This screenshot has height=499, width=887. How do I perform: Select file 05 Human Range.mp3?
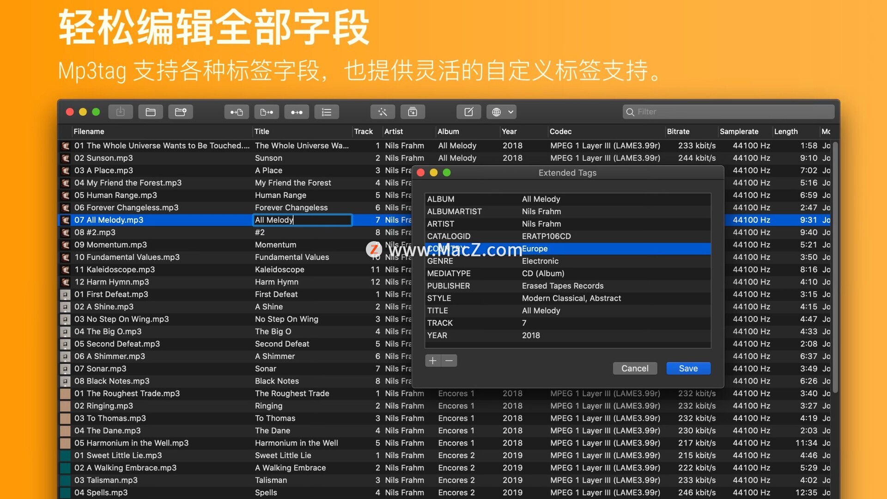click(x=115, y=195)
